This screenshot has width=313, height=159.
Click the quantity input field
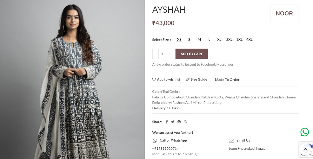click(x=162, y=54)
